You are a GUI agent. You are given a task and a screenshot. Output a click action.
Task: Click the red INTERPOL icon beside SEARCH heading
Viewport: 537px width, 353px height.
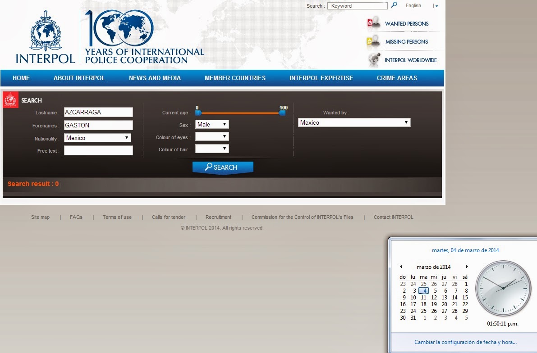coord(11,100)
